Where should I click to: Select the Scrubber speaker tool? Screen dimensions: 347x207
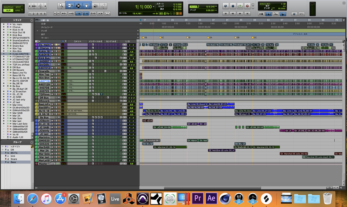(96, 6)
